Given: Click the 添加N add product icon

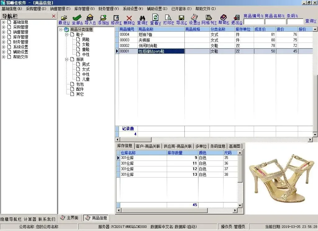Looking at the screenshot, I should click(103, 18).
